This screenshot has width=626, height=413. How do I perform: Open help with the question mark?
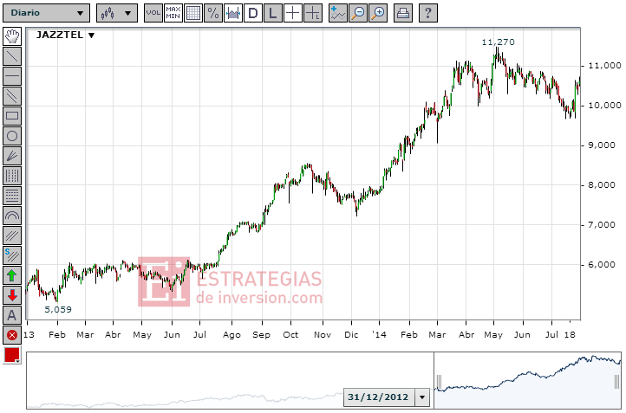click(428, 13)
